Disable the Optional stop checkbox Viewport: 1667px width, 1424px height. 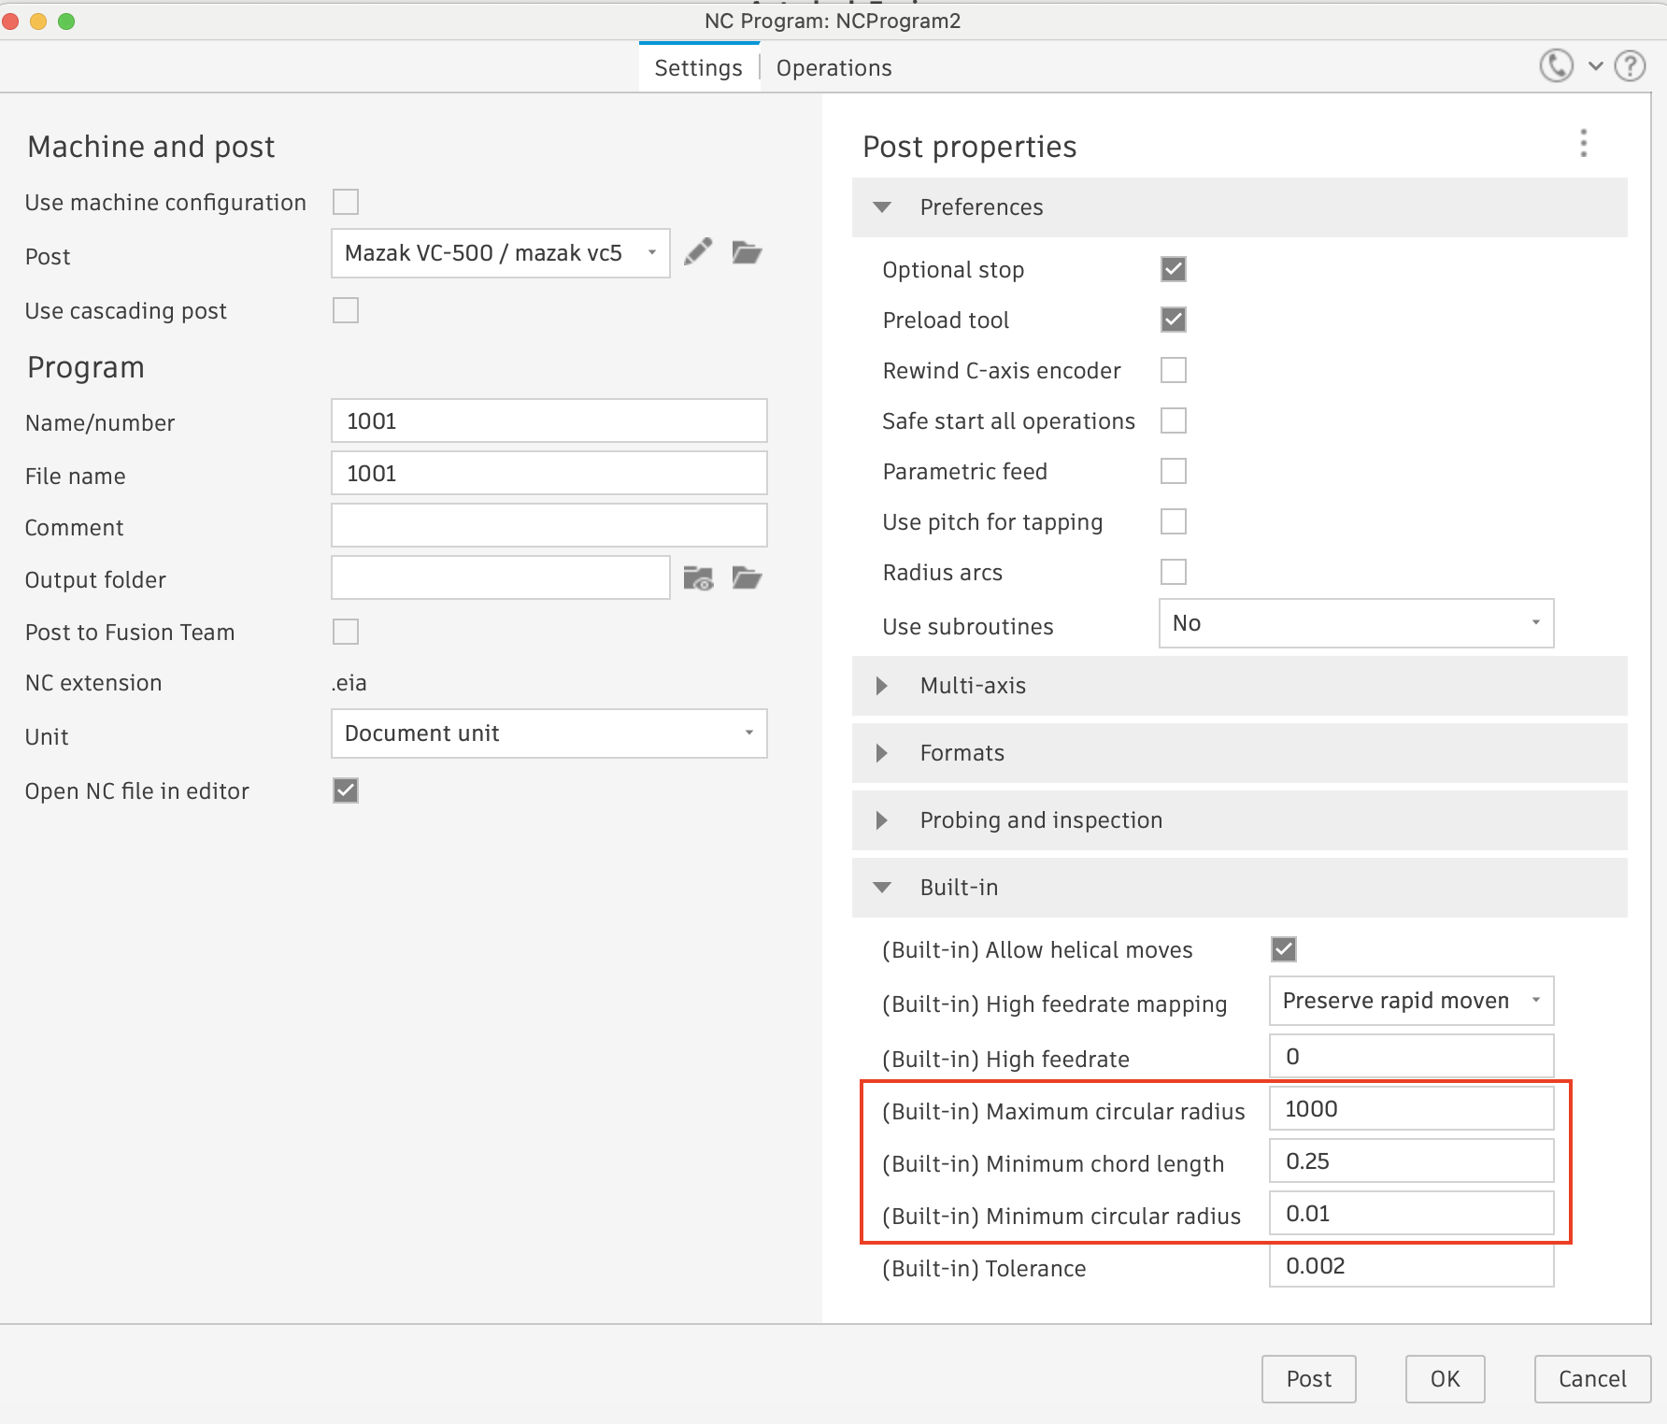[x=1173, y=268]
